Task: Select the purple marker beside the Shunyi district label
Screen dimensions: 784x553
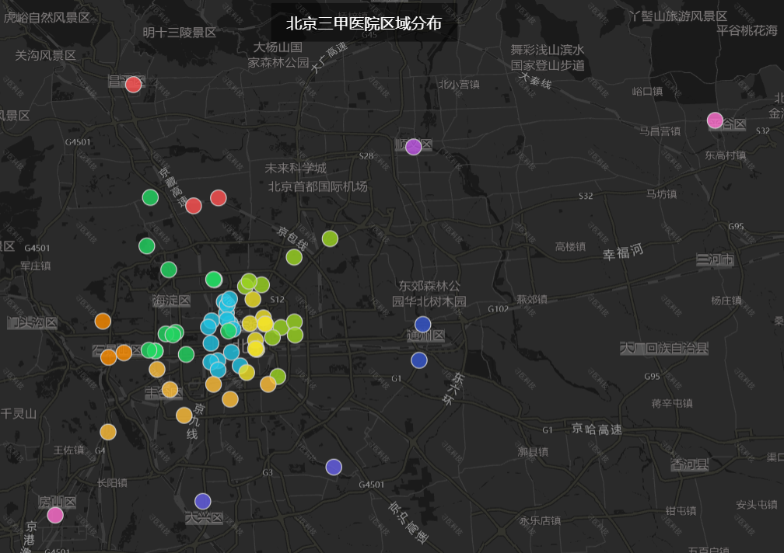Action: coord(413,146)
